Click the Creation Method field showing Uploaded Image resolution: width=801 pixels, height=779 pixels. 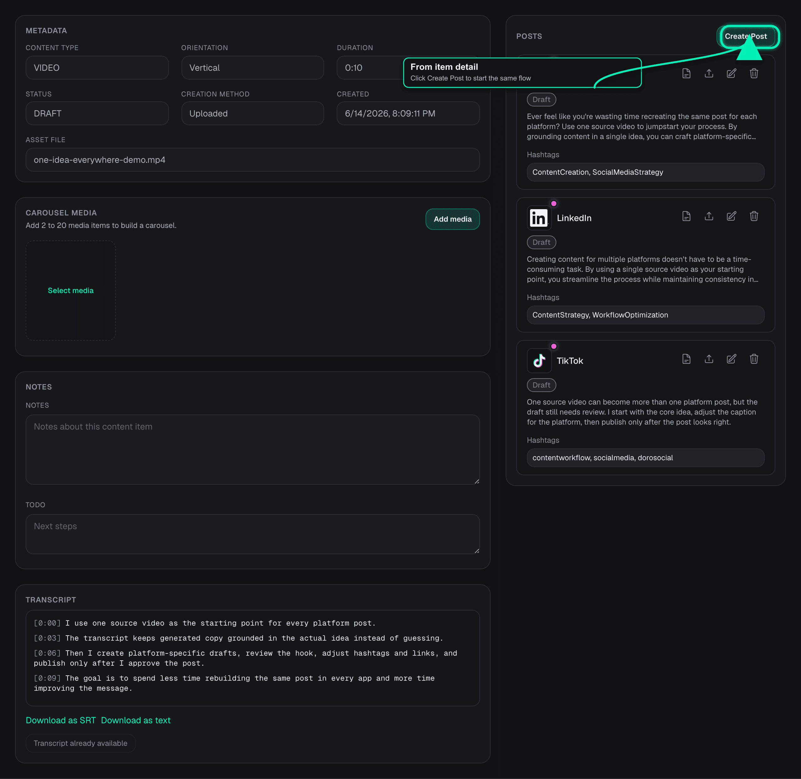coord(252,113)
